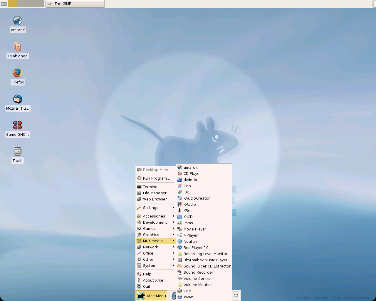The height and width of the screenshot is (301, 376).
Task: Expand the Accessories submenu
Action: 155,216
